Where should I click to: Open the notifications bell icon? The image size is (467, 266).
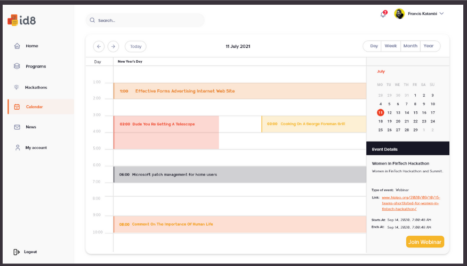pos(383,14)
